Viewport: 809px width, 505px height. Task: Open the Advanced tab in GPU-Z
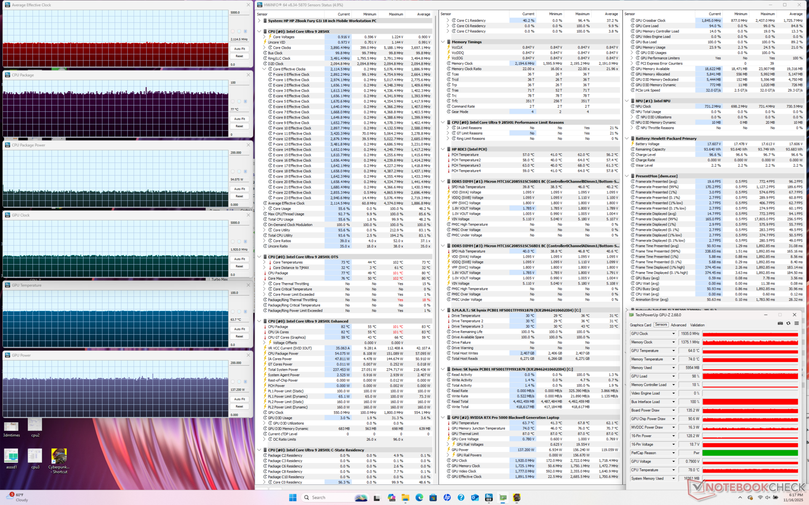point(678,325)
